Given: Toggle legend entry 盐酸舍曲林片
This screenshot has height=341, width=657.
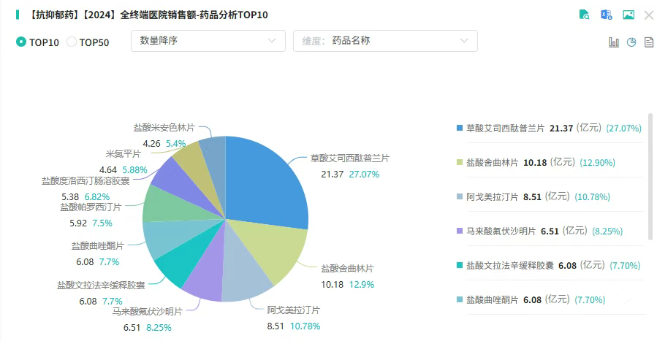Looking at the screenshot, I should pos(536,162).
